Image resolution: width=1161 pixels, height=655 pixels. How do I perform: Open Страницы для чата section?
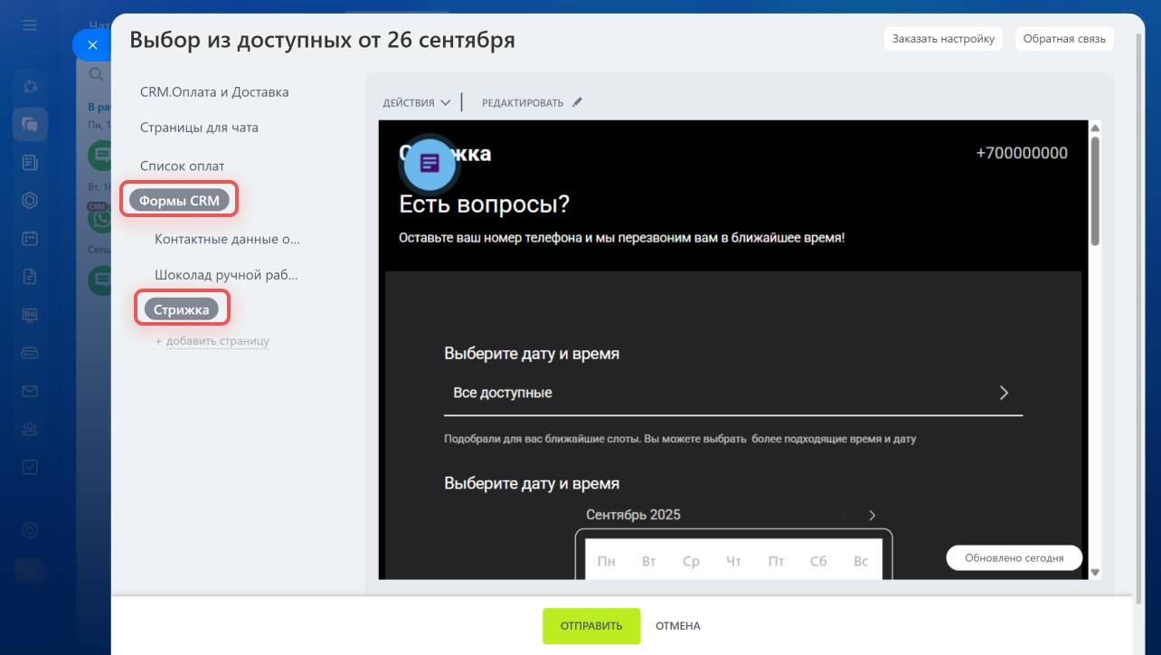click(x=199, y=128)
